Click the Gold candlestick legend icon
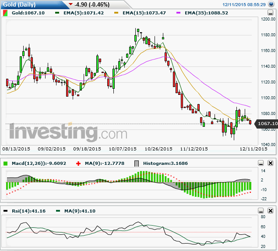278x251 pixels. 5,13
